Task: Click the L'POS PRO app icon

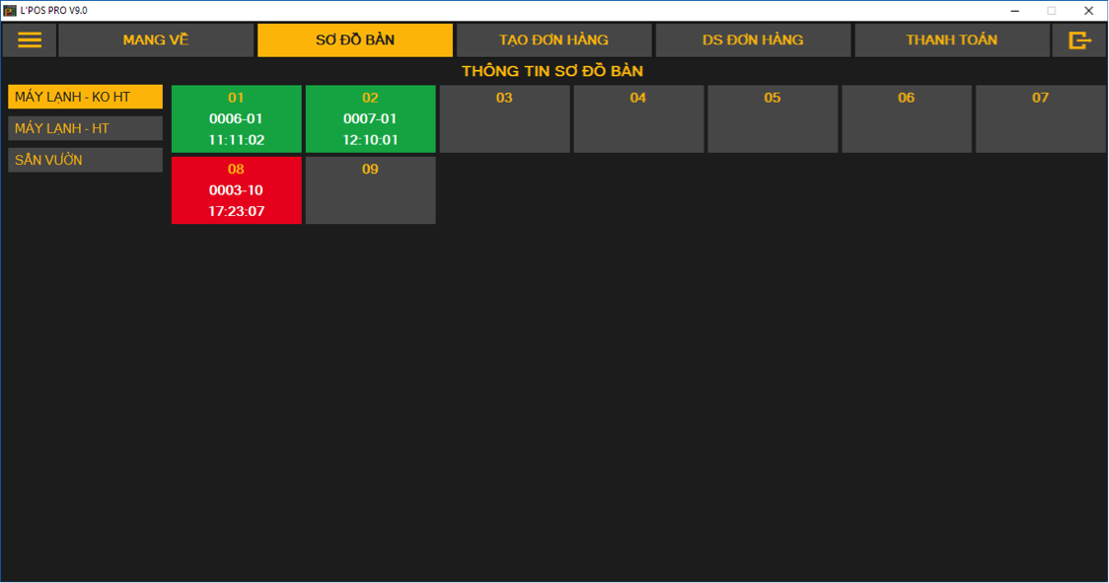Action: pyautogui.click(x=10, y=10)
